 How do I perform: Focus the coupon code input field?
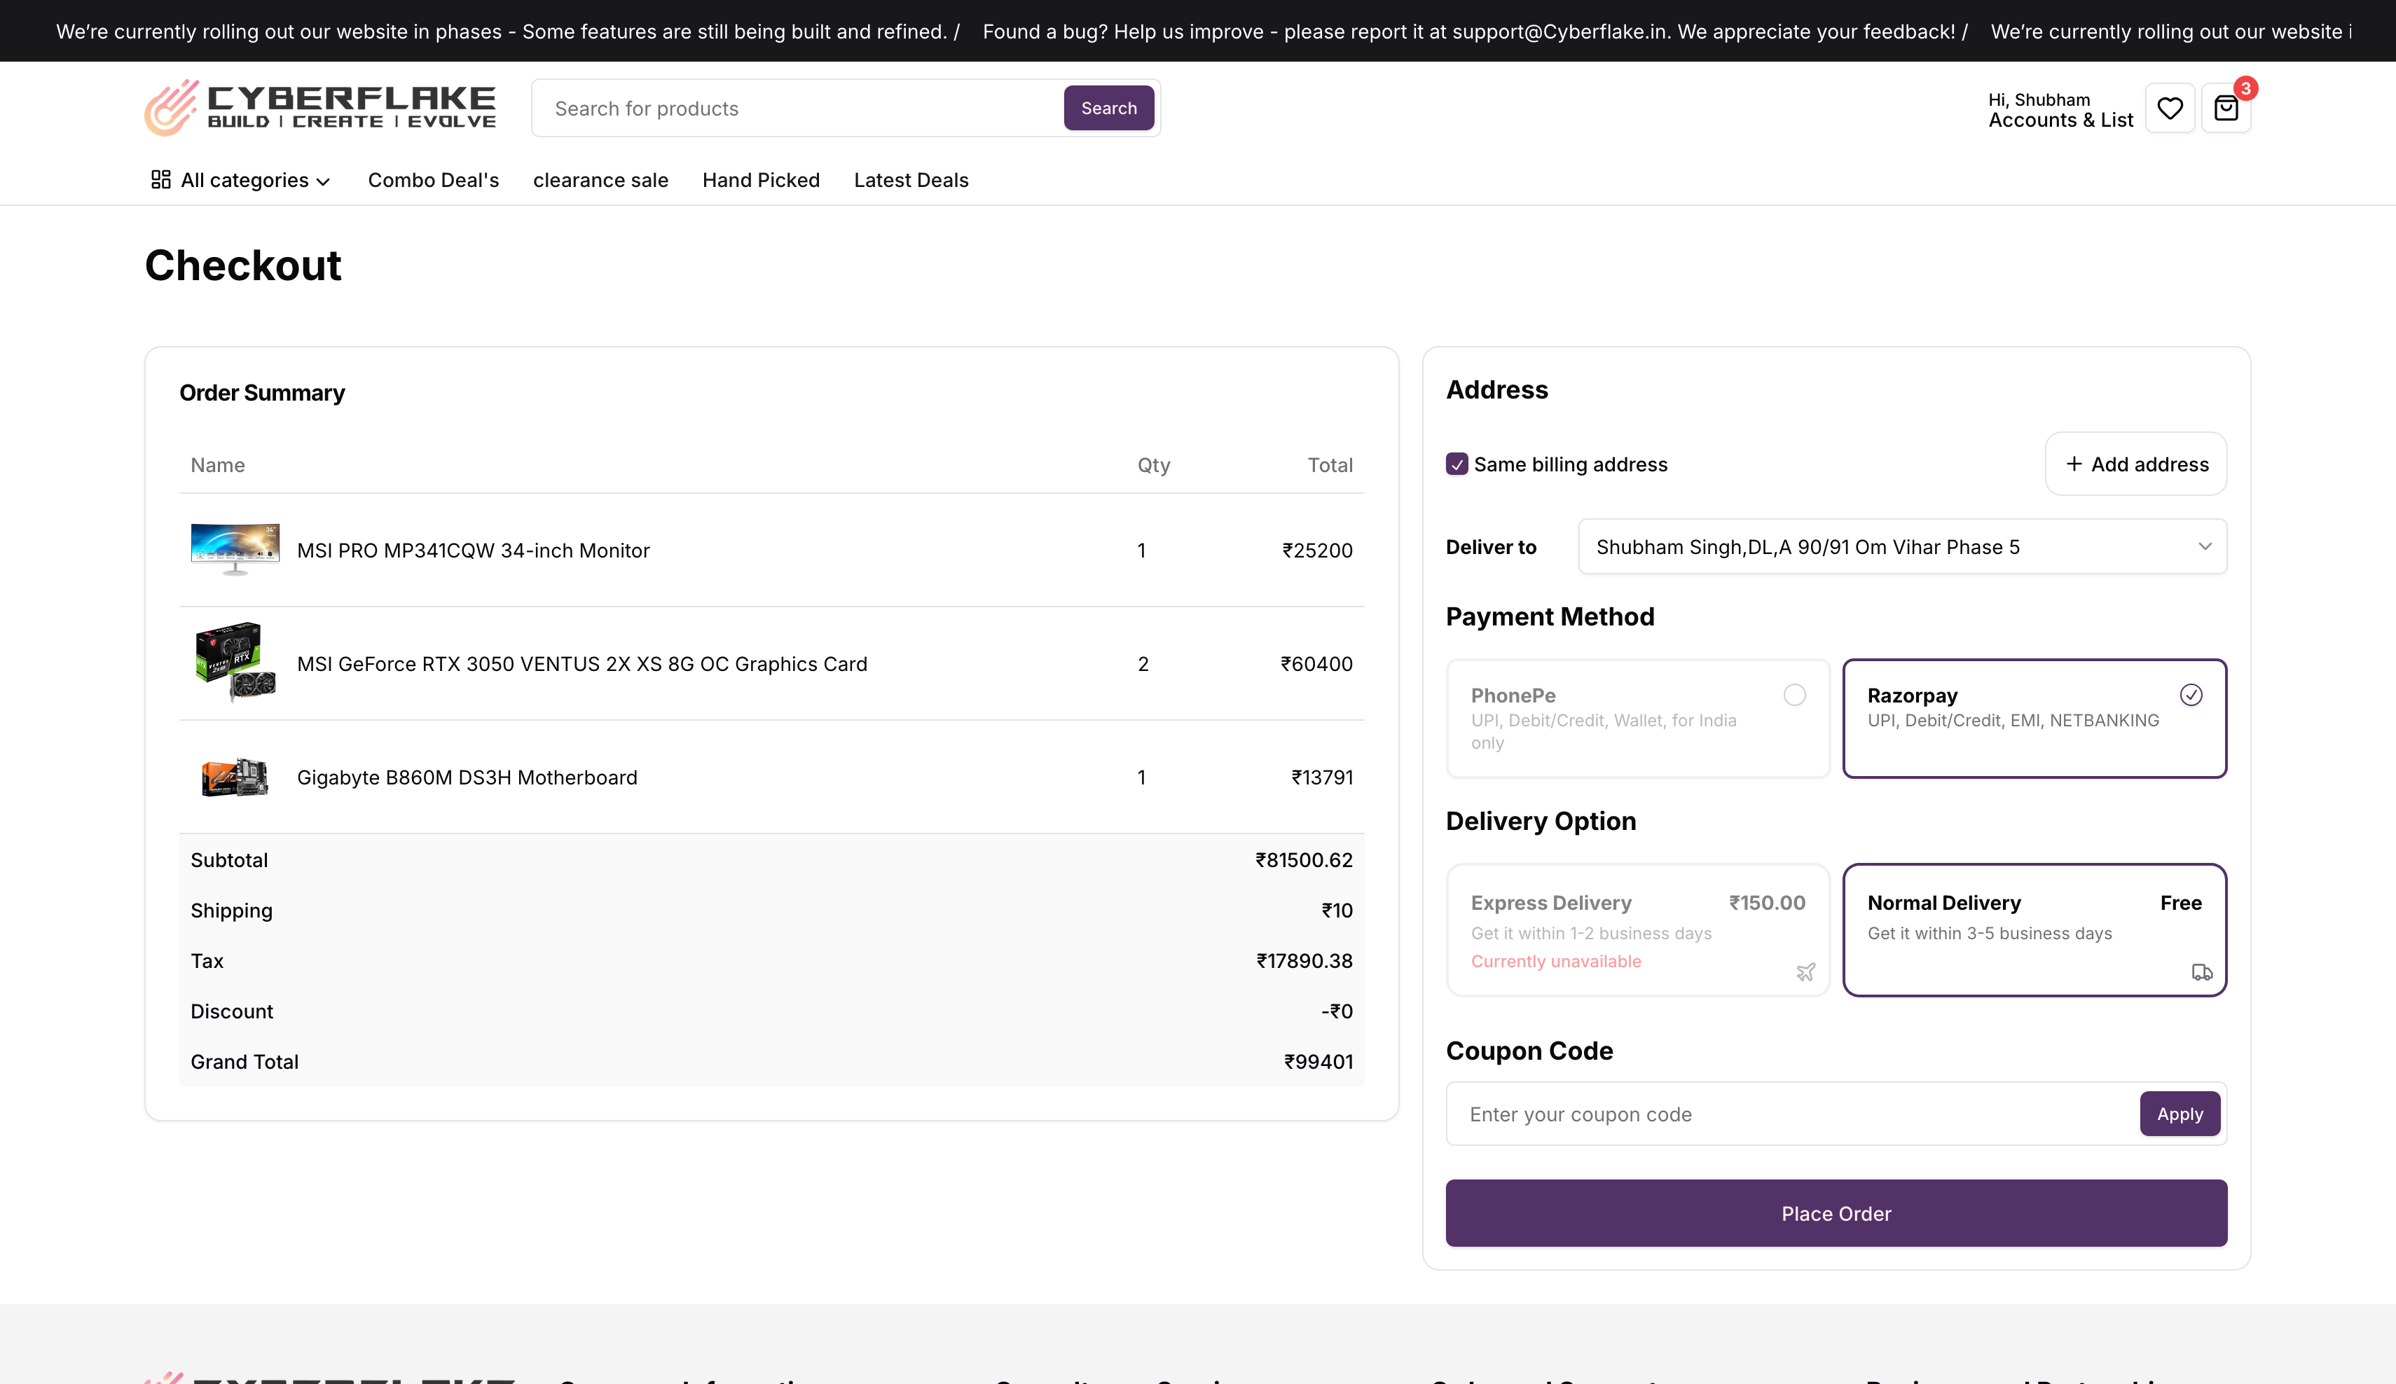click(x=1787, y=1114)
